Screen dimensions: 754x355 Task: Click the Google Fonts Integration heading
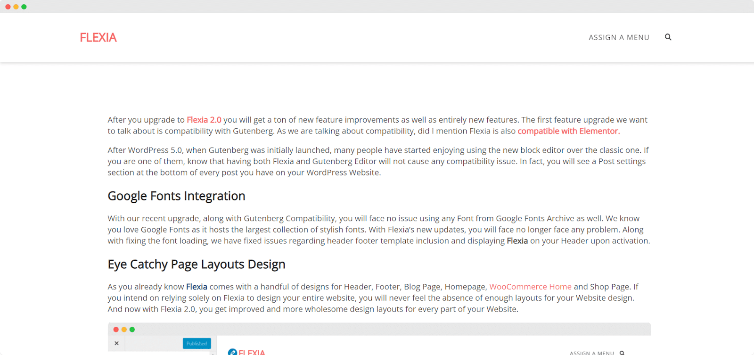tap(176, 196)
